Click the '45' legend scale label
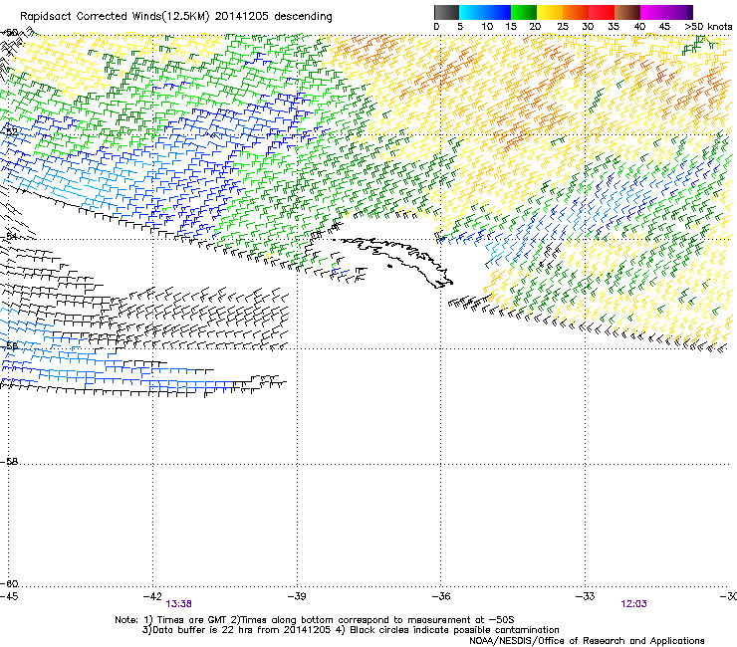Screen dimensions: 737x647 tap(664, 27)
